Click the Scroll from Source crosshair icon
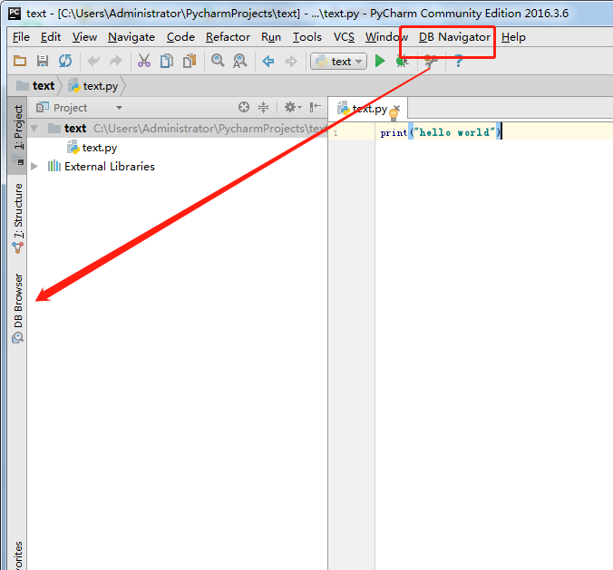This screenshot has width=613, height=570. [244, 107]
